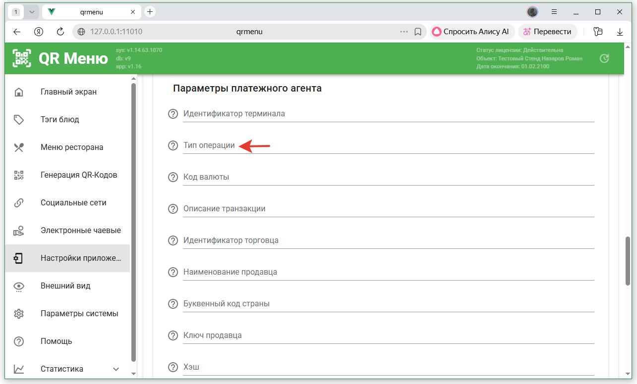
Task: Focus the Описание транзакции input field
Action: point(388,209)
